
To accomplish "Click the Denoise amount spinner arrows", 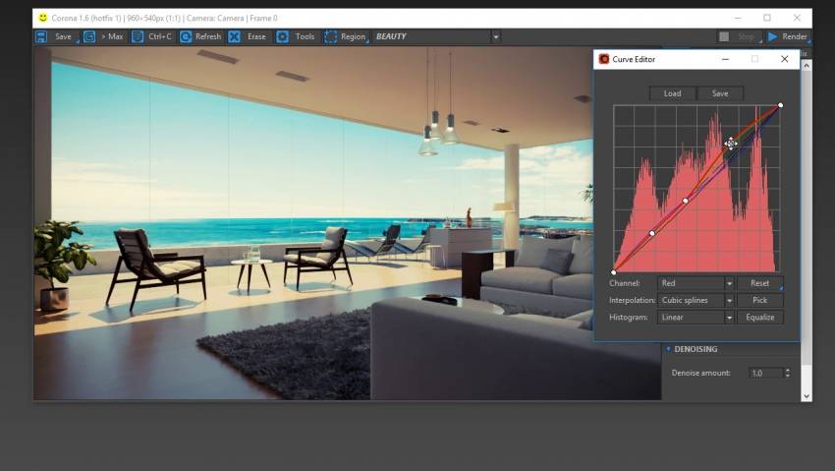I will pos(788,373).
